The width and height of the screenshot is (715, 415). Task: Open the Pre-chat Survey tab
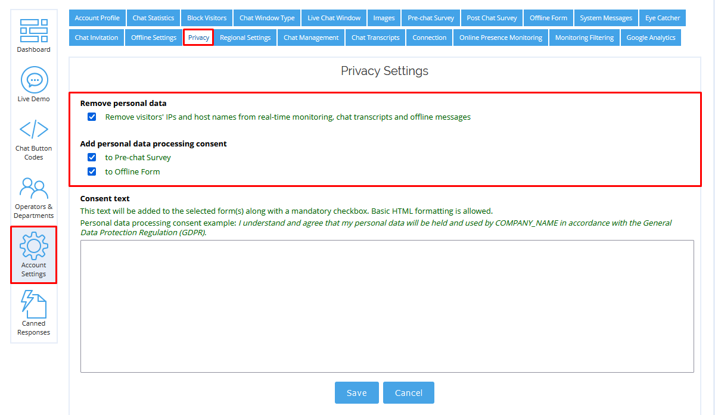[x=430, y=18]
